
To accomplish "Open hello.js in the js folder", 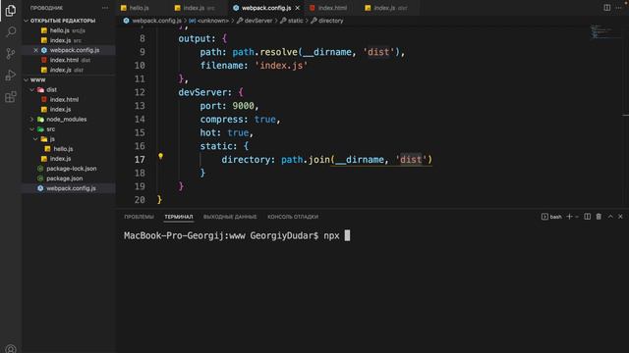I will tap(69, 149).
